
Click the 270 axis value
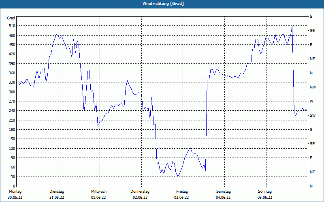click(x=12, y=101)
